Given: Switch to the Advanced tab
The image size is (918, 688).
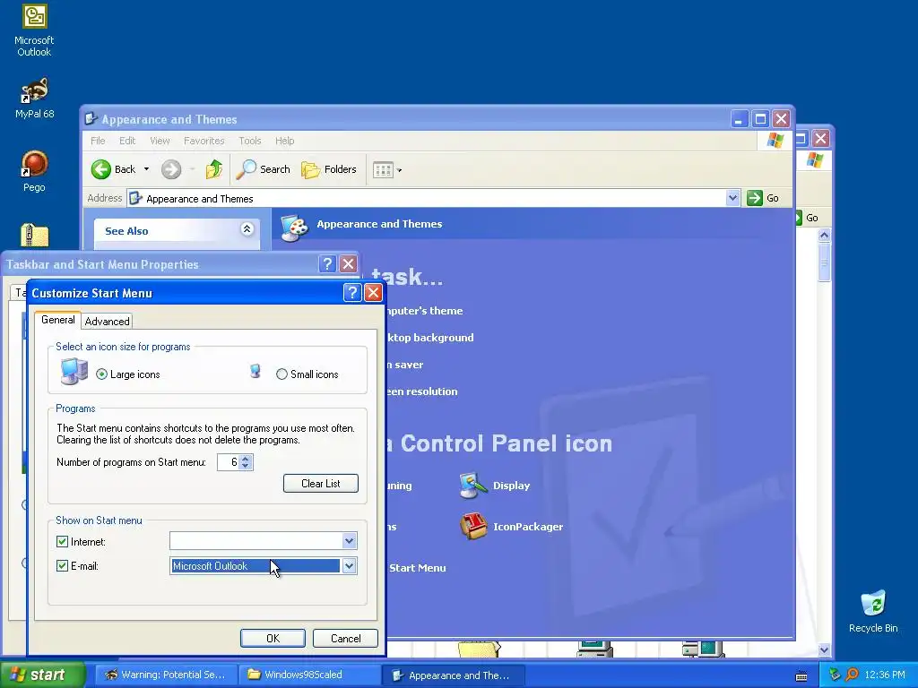Looking at the screenshot, I should pos(108,322).
